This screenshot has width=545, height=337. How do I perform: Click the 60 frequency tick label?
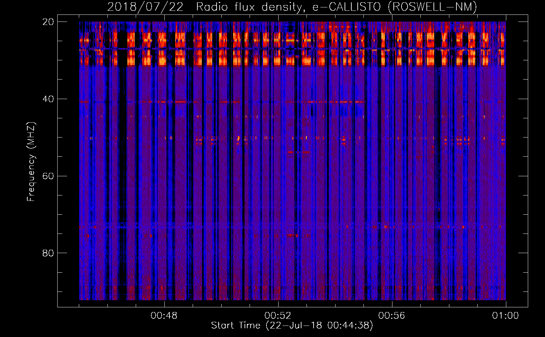(48, 176)
